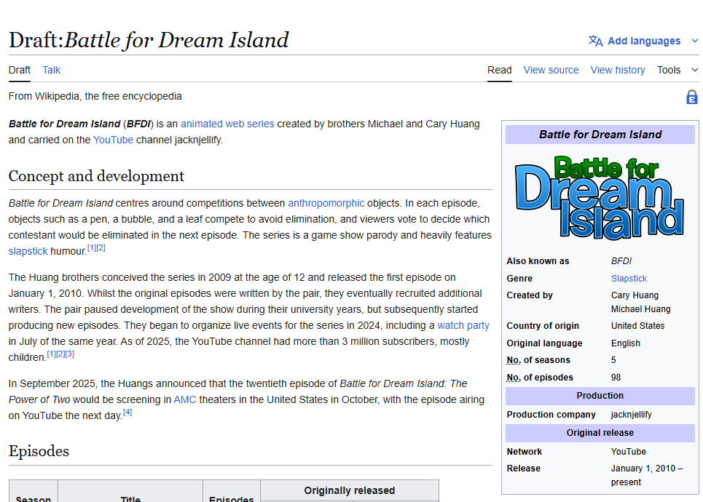
Task: Click the Concept and development heading
Action: coord(96,176)
